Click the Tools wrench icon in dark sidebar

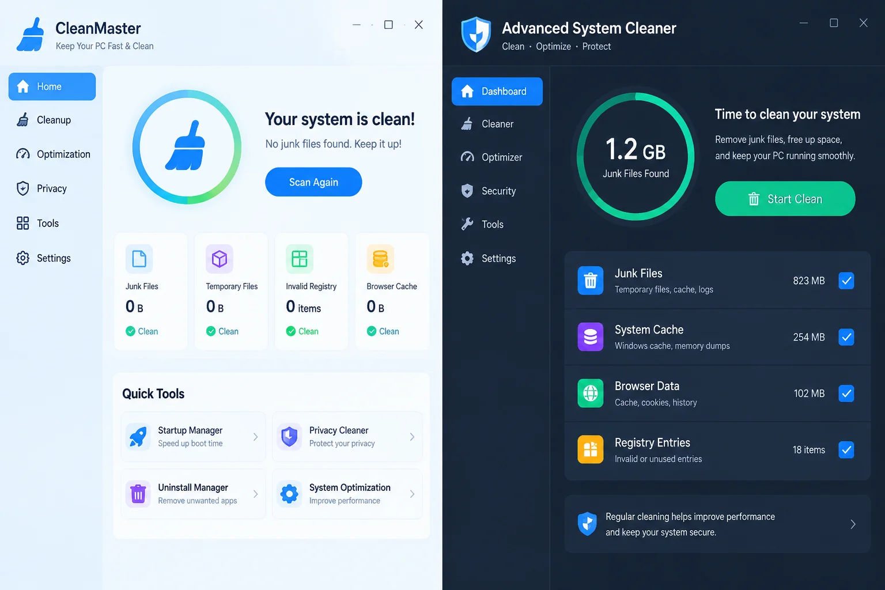(x=467, y=224)
